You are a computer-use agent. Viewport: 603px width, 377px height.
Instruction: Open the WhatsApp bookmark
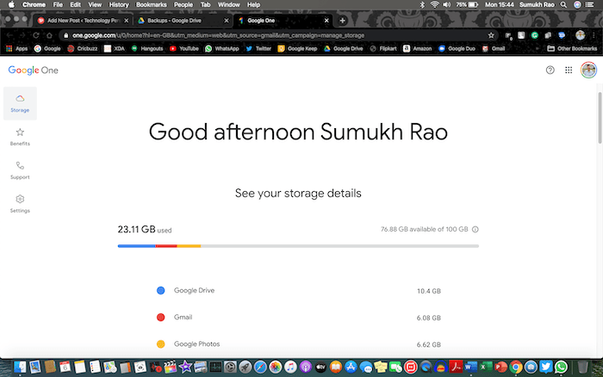point(222,48)
